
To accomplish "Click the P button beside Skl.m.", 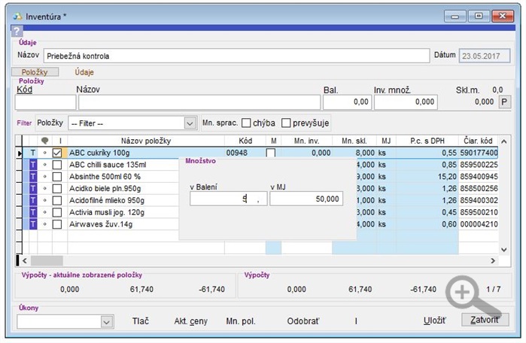I will 504,102.
